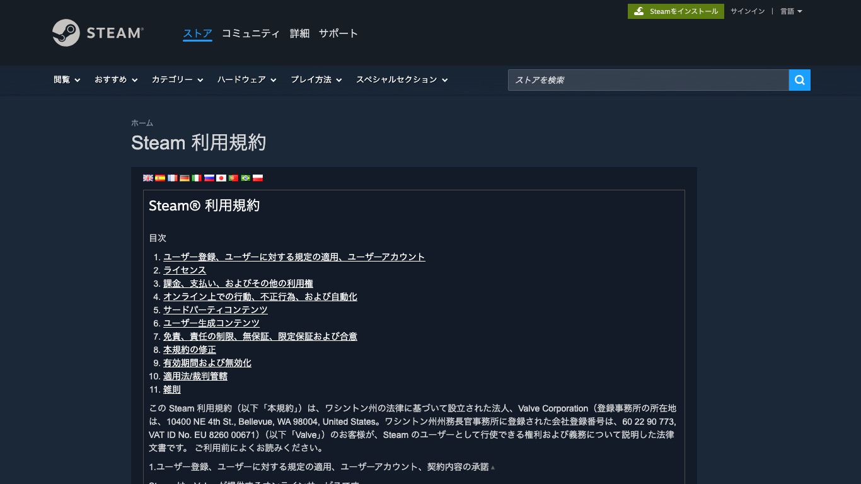Screen dimensions: 861x484
Task: Expand the カテゴリー dropdown
Action: (x=177, y=80)
